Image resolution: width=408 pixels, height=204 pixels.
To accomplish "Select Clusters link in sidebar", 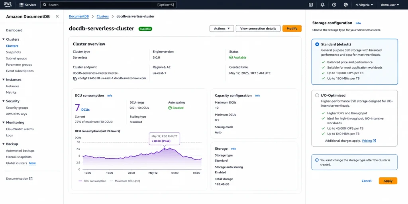I will point(12,46).
